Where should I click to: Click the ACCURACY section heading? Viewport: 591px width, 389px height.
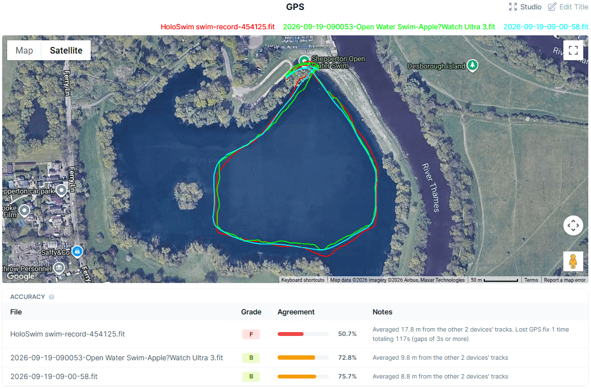[28, 297]
